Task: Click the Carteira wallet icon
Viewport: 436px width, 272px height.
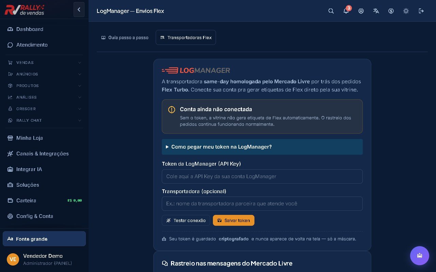Action: point(10,201)
